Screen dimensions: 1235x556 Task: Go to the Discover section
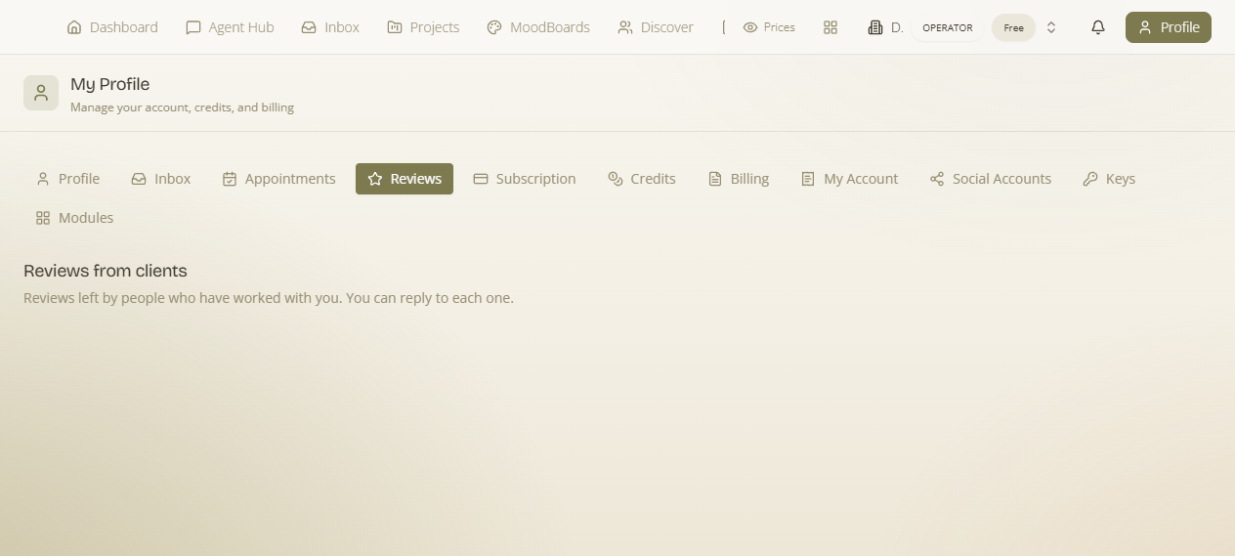point(656,27)
